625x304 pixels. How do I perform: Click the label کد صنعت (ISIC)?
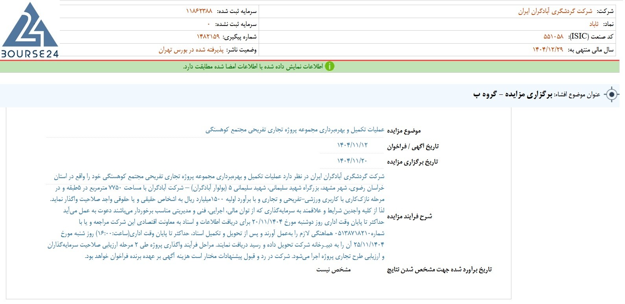point(590,37)
